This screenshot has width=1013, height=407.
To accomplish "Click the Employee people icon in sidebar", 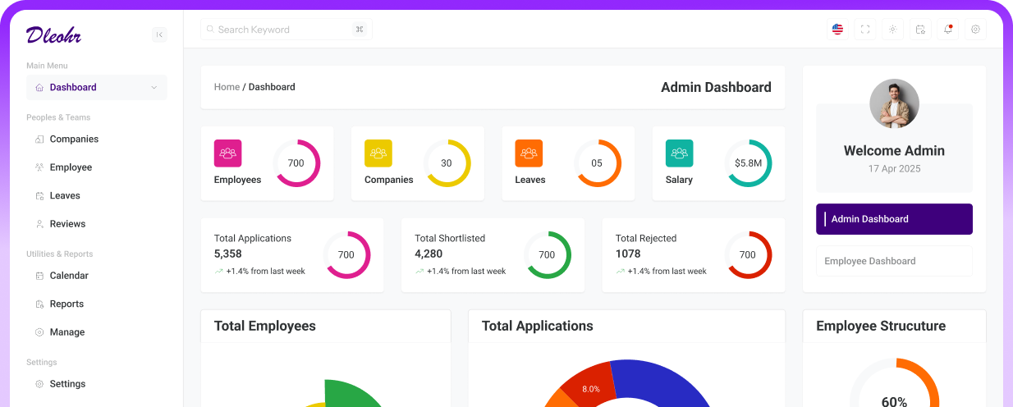I will click(x=39, y=167).
